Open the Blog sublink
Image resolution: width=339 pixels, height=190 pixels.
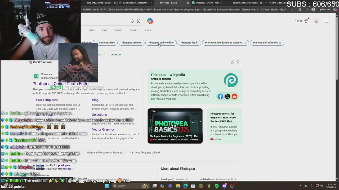coord(95,100)
